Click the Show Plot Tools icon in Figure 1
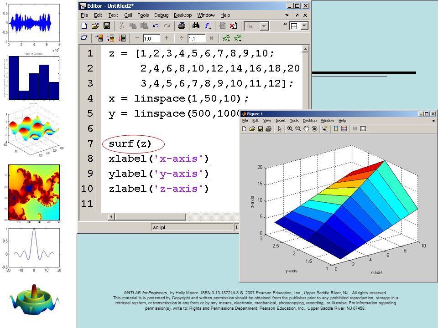 (363, 128)
